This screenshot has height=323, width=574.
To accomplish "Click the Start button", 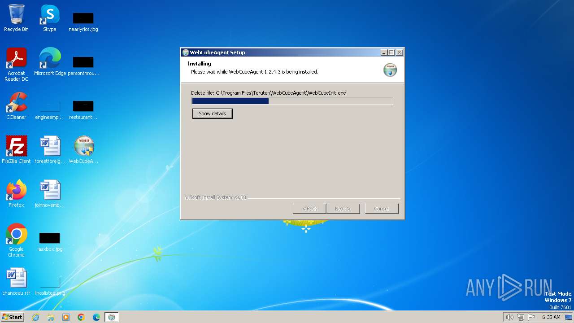I will (x=13, y=317).
